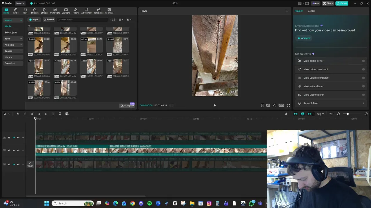Open the selection tool mode dropdown arrow
This screenshot has width=371, height=208.
9,114
